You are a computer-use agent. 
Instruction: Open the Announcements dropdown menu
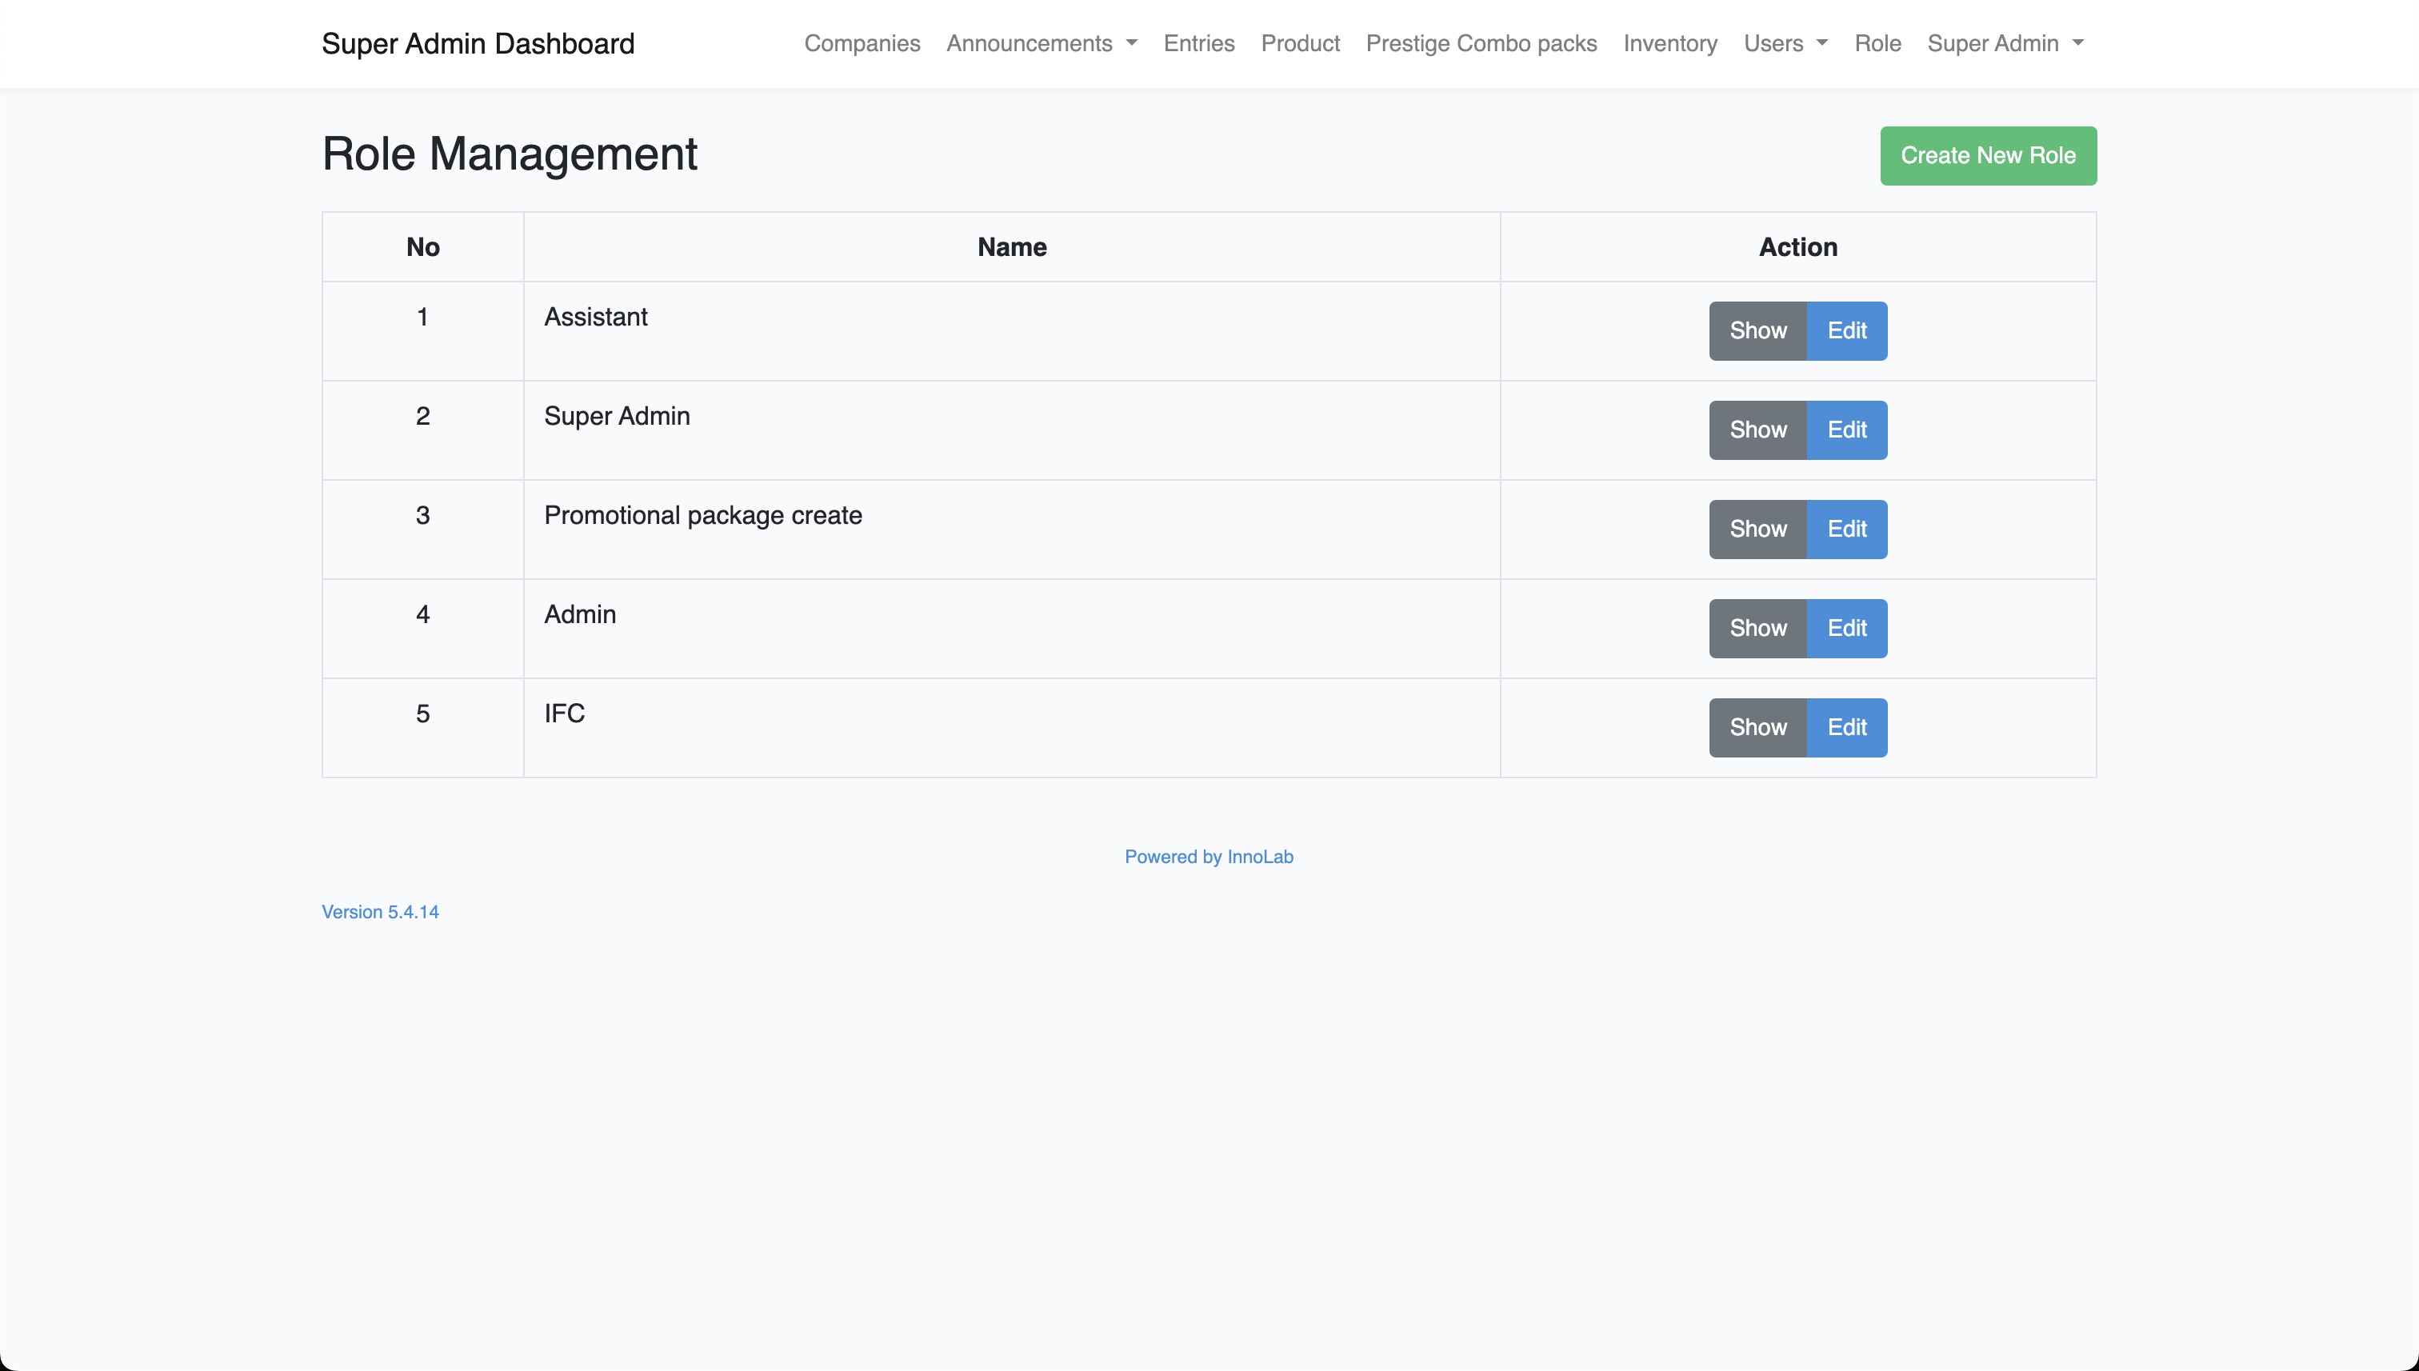(x=1041, y=43)
